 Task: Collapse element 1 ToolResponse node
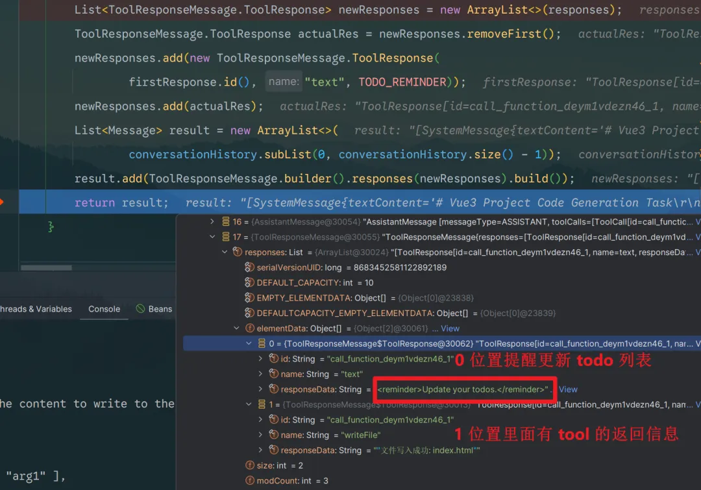point(249,404)
